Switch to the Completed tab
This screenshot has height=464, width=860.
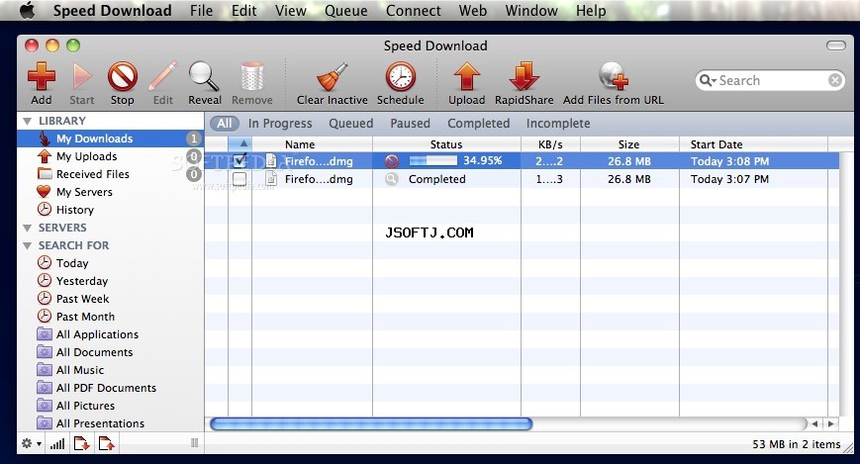[478, 124]
